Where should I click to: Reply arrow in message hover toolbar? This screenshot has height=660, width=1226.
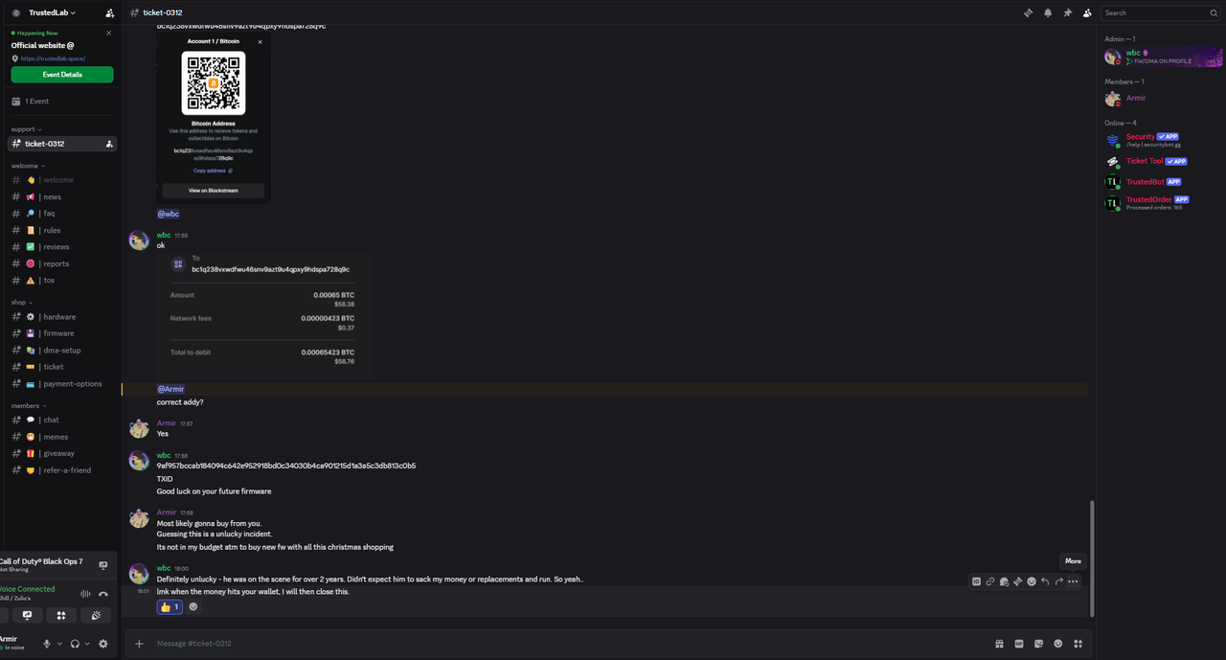[x=1045, y=581]
